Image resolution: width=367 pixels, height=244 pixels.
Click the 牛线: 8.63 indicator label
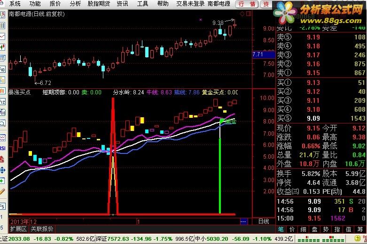(x=159, y=92)
